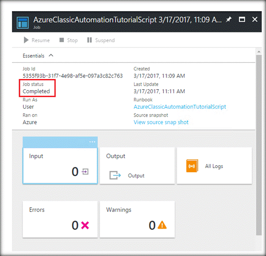Click the blade title AzureClassicAutomationTutorialScript
Image resolution: width=266 pixels, height=256 pixels.
(x=95, y=20)
